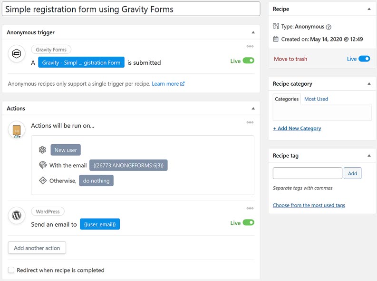Click the WordPress integration label
The width and height of the screenshot is (377, 281).
[48, 211]
